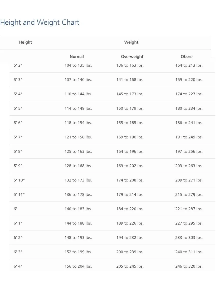Image resolution: width=218 pixels, height=282 pixels.
Task: Click the 215 to 279 lbs. cell
Action: pos(189,195)
